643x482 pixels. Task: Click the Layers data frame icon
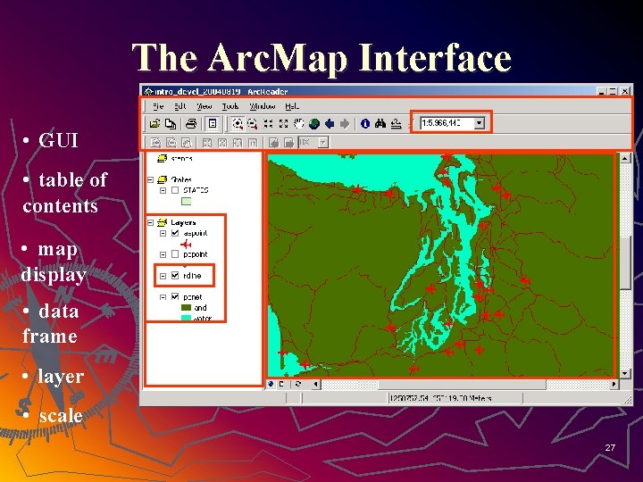163,222
